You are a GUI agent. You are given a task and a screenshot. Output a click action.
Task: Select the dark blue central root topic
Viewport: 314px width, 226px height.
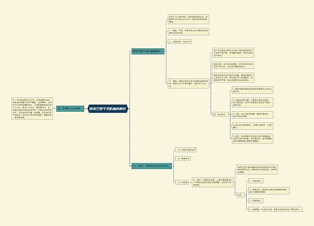108,109
